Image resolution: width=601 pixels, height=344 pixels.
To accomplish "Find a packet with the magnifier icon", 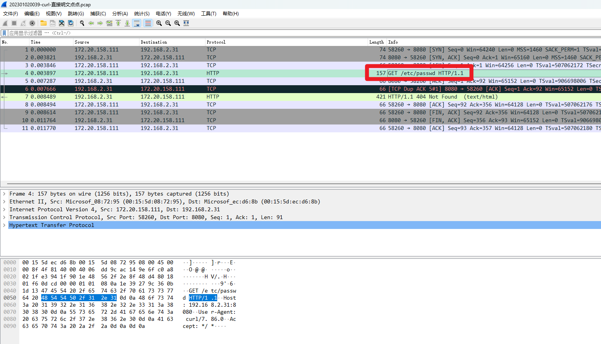I will pos(82,23).
